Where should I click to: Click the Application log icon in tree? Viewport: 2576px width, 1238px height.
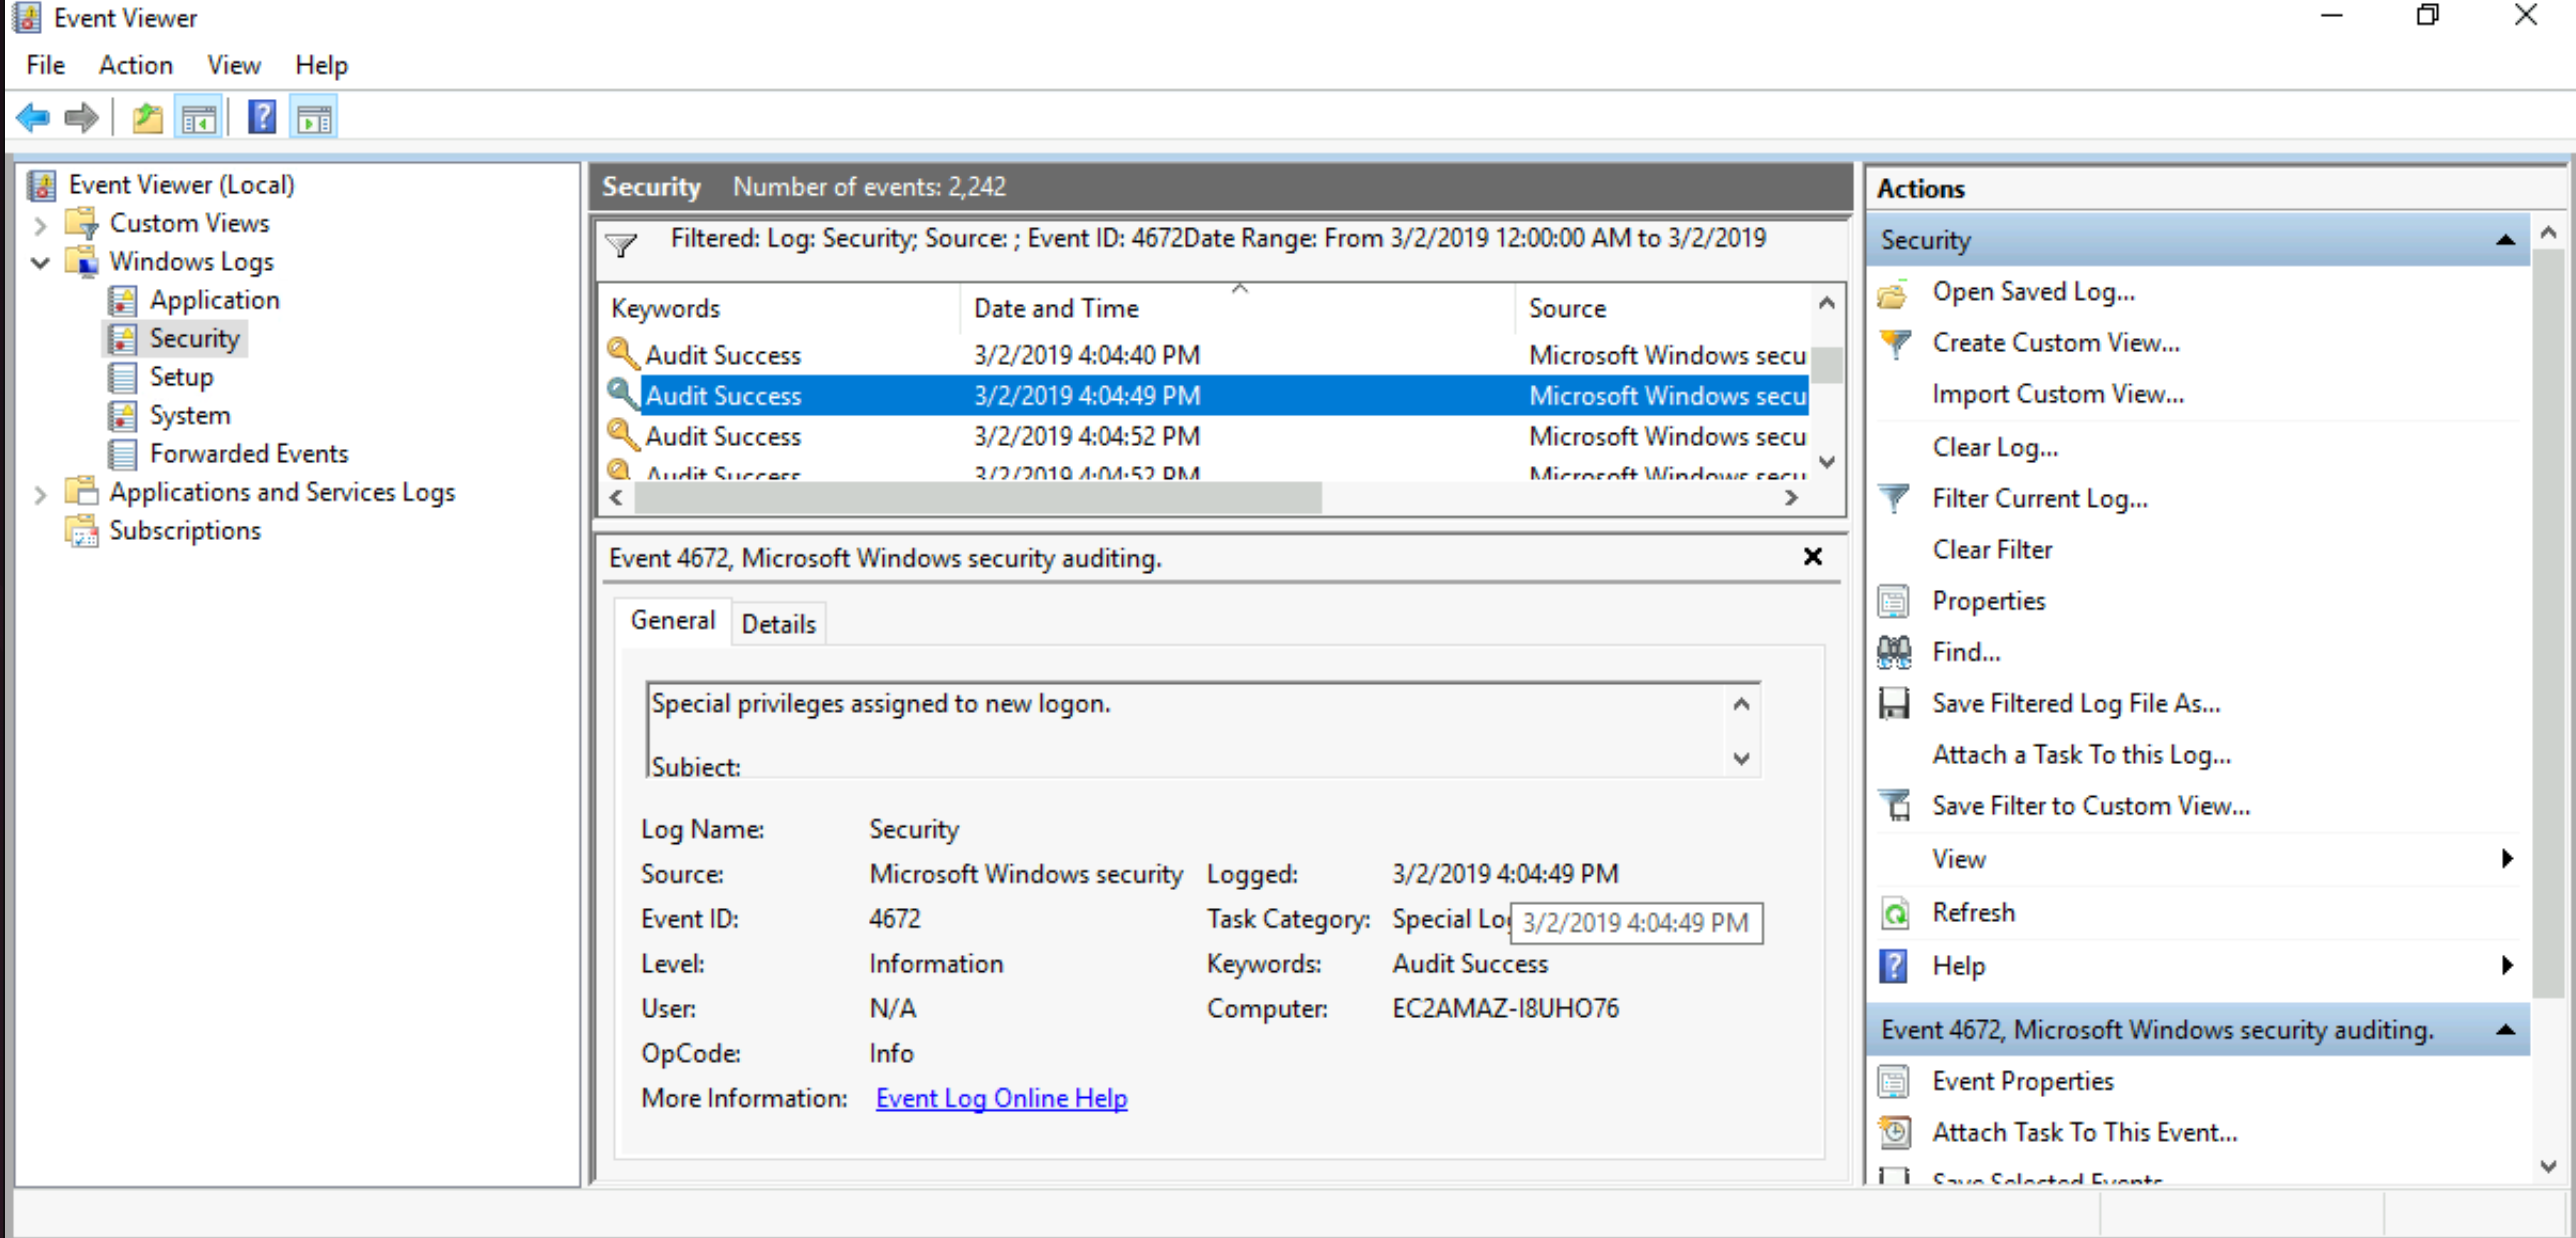pos(122,300)
